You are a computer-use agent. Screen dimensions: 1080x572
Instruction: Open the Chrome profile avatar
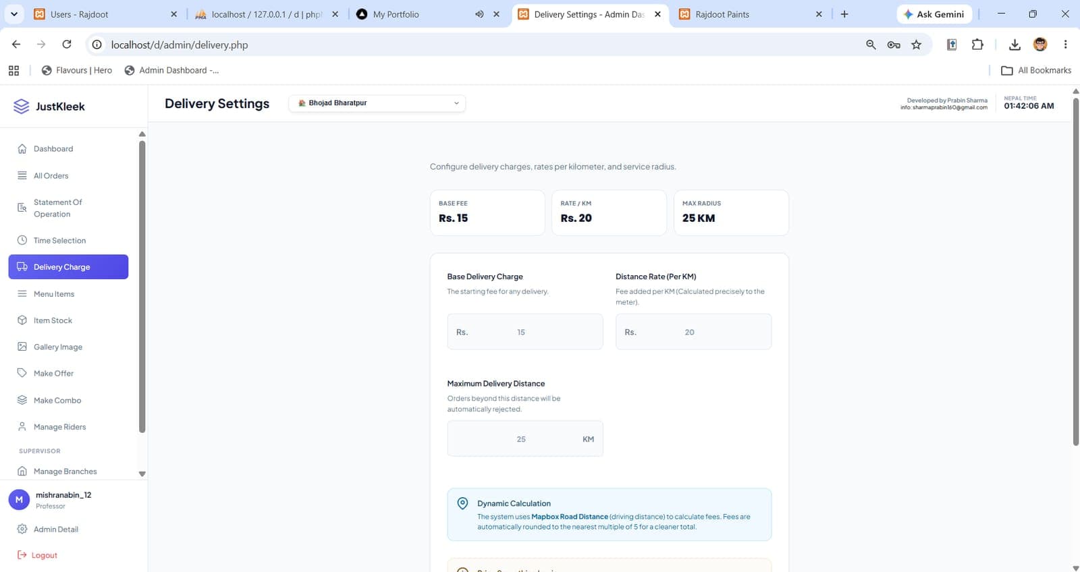click(1040, 45)
